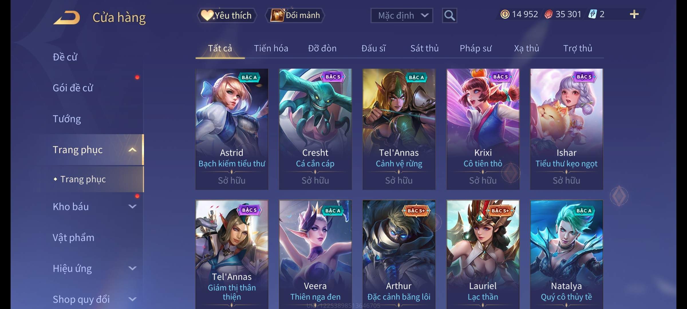Viewport: 687px width, 309px height.
Task: Switch to the Tiến hóa tab
Action: 271,48
